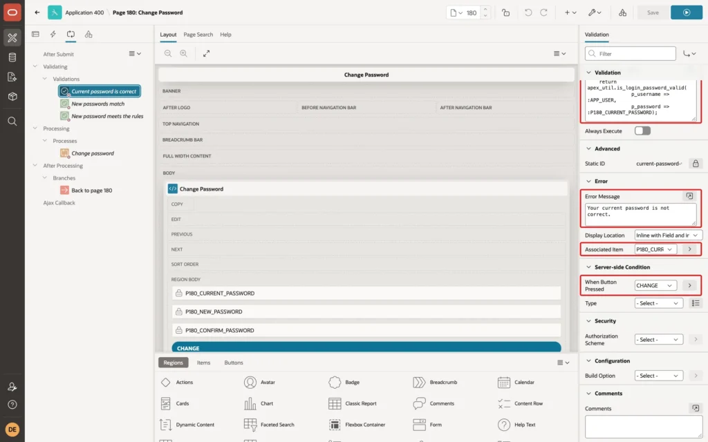Viewport: 708px width, 442px height.
Task: Click the page lock icon in toolbar
Action: point(505,12)
